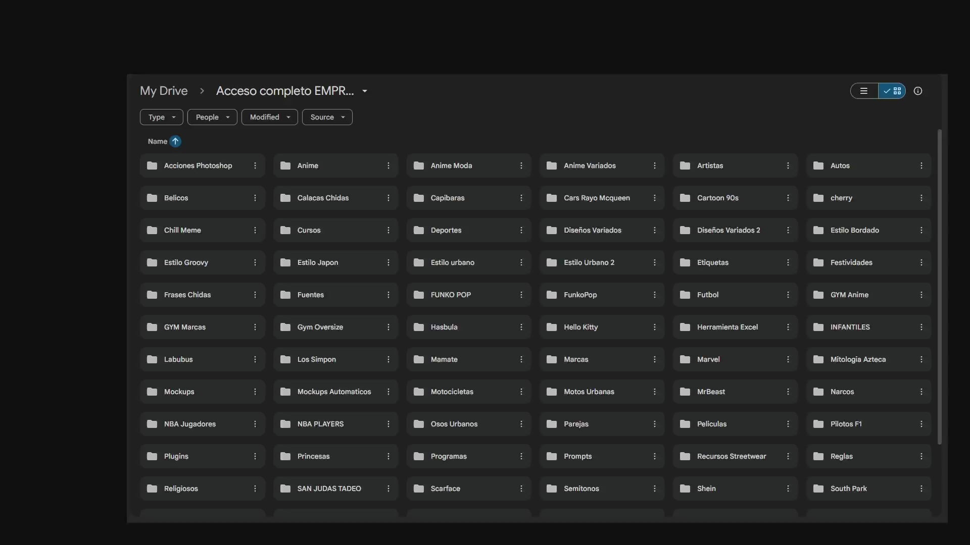
Task: Select the Festividades folder
Action: coord(868,262)
